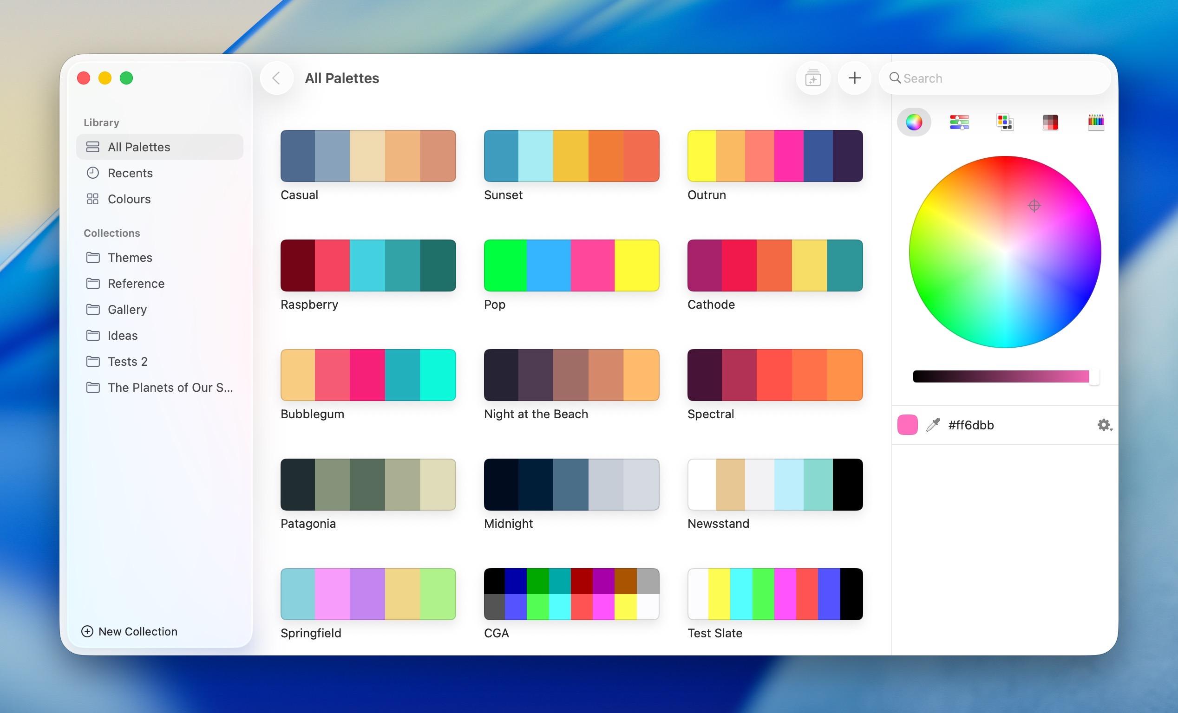Open the Newsstand palette
Image resolution: width=1178 pixels, height=713 pixels.
click(775, 484)
